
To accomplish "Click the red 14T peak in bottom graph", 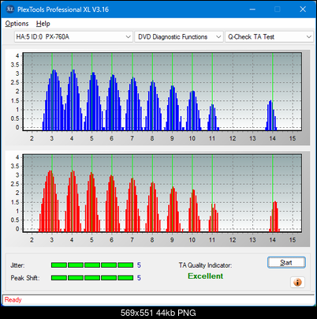I will point(274,216).
